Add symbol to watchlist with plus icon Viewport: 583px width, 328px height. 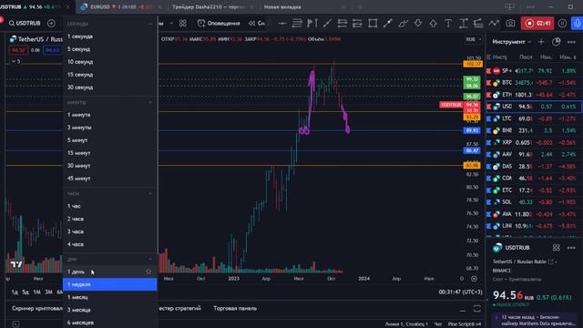coord(541,42)
